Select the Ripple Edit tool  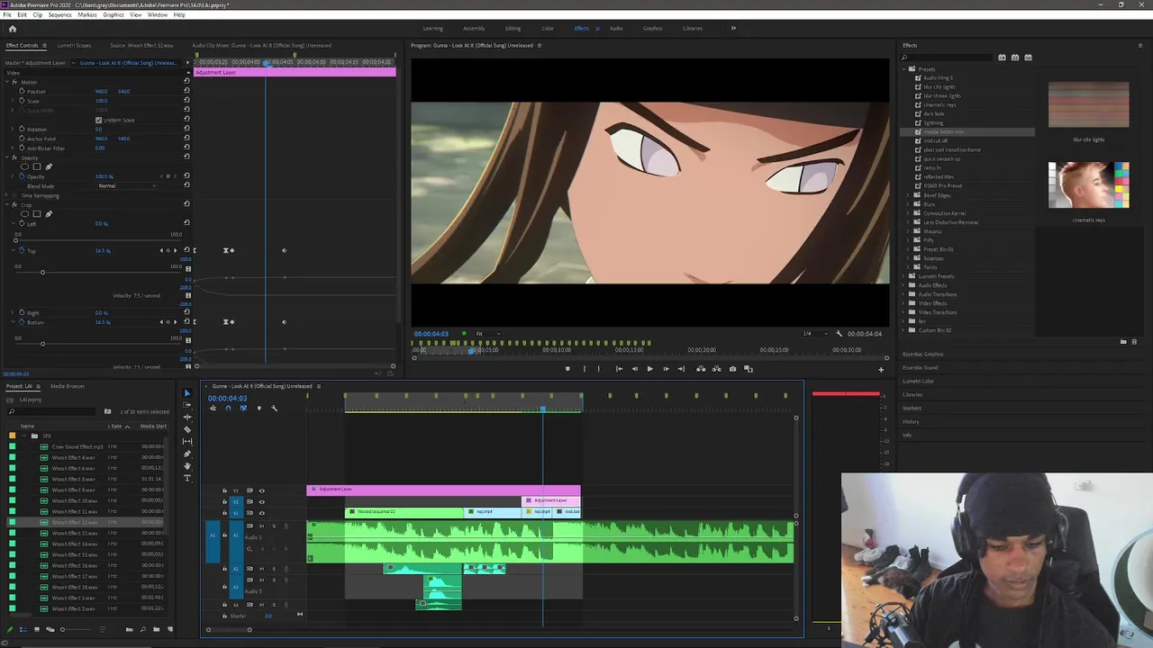[187, 418]
